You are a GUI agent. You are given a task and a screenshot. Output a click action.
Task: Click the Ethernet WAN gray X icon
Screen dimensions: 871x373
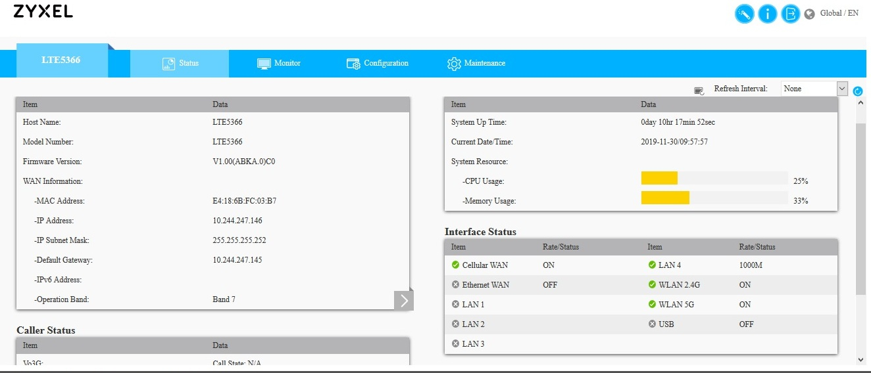[x=455, y=285]
